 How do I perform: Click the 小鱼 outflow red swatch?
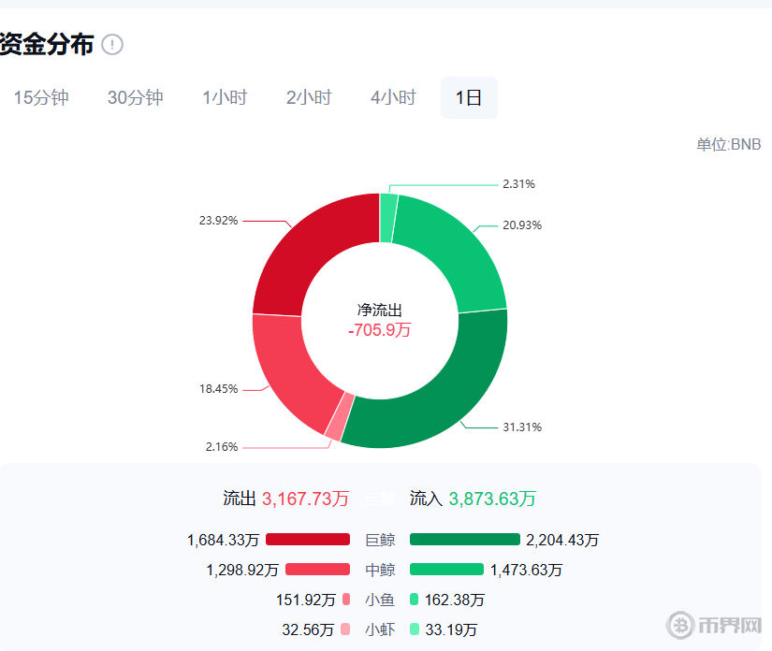[x=346, y=600]
